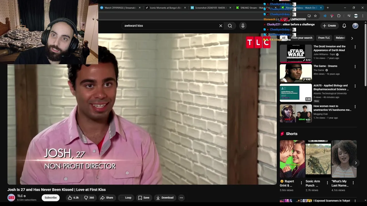This screenshot has width=367, height=206.
Task: Select the From your search chip
Action: (302, 38)
